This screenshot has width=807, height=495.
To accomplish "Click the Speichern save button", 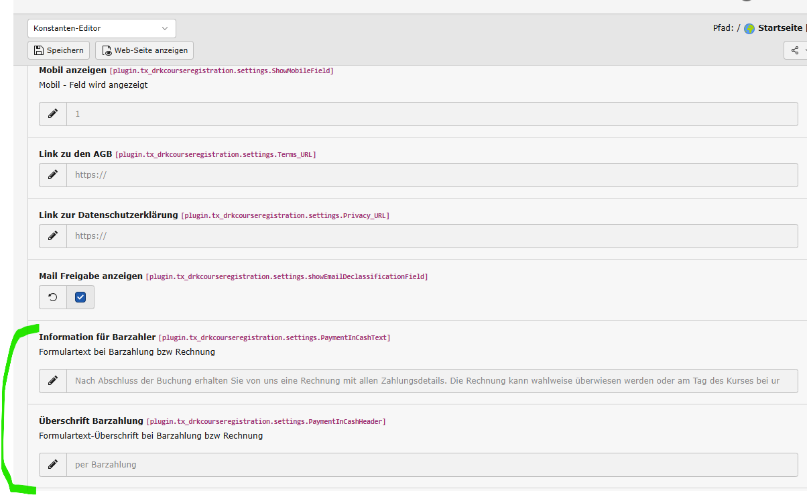I will (58, 50).
